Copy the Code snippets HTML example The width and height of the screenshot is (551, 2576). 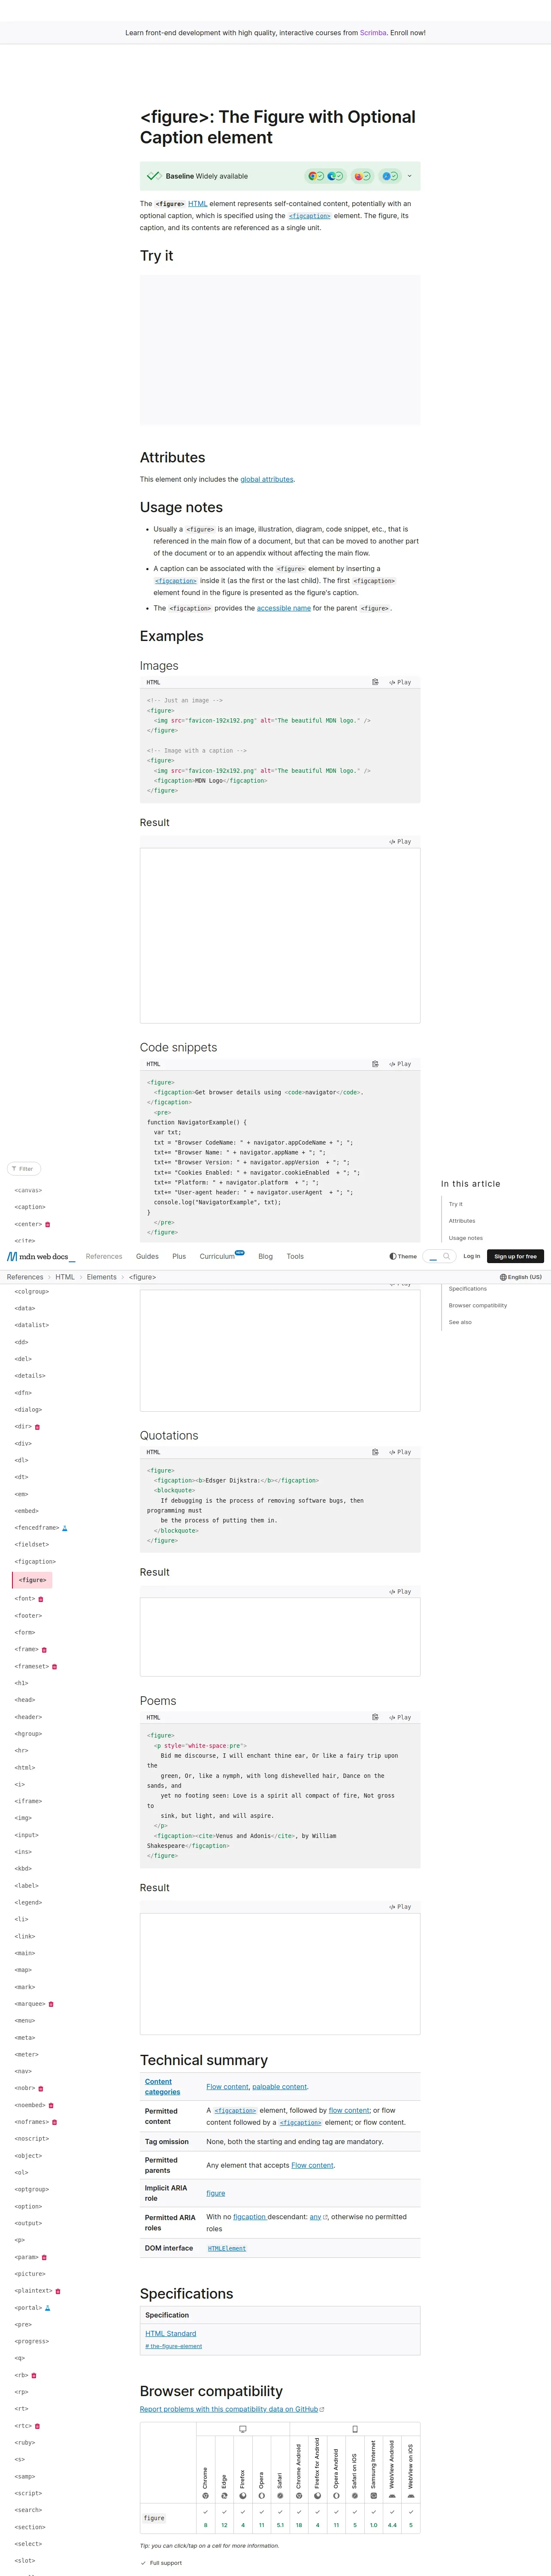tap(375, 1064)
